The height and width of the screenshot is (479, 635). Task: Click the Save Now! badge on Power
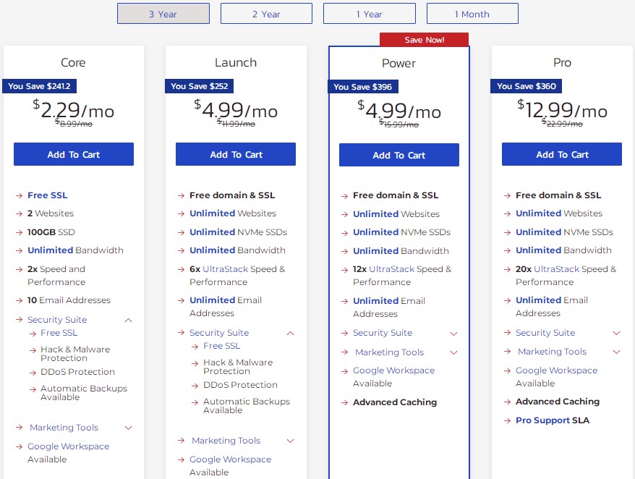pyautogui.click(x=424, y=40)
